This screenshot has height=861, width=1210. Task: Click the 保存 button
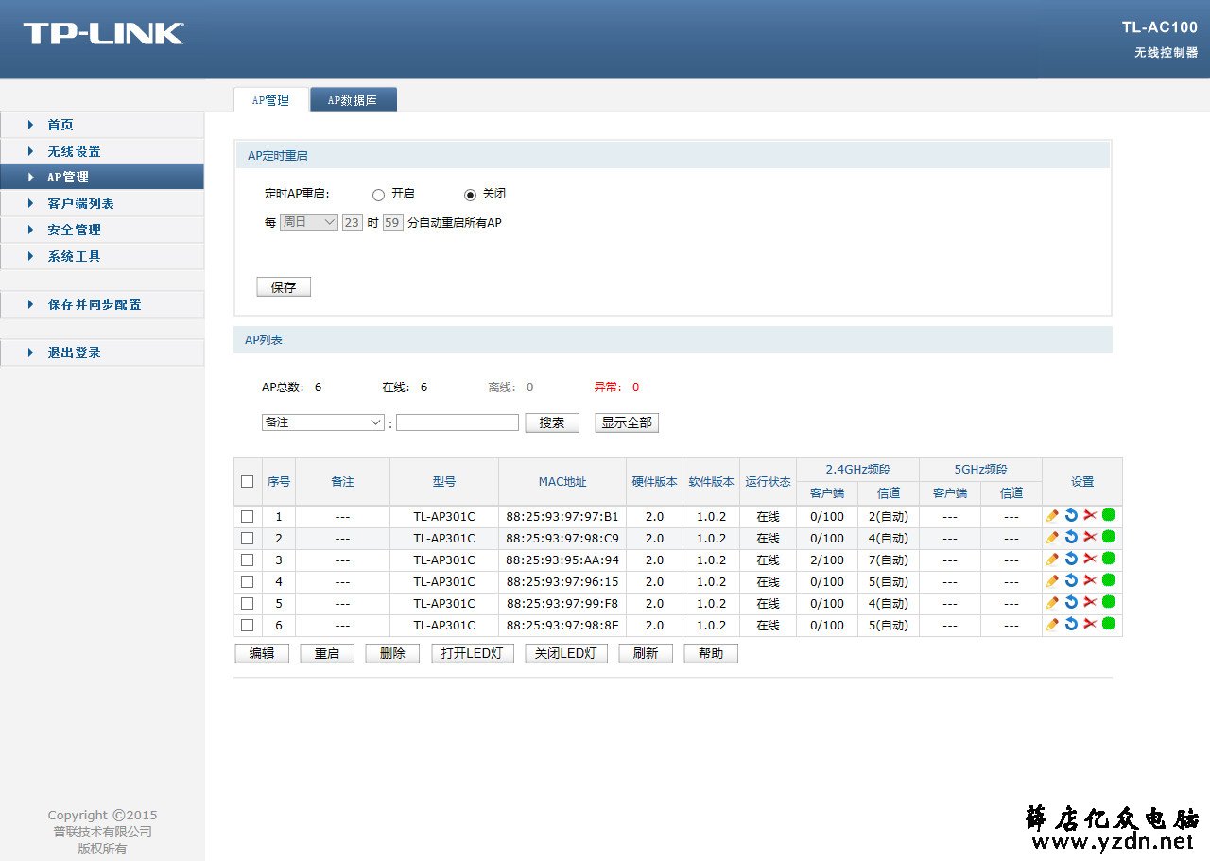(x=284, y=287)
